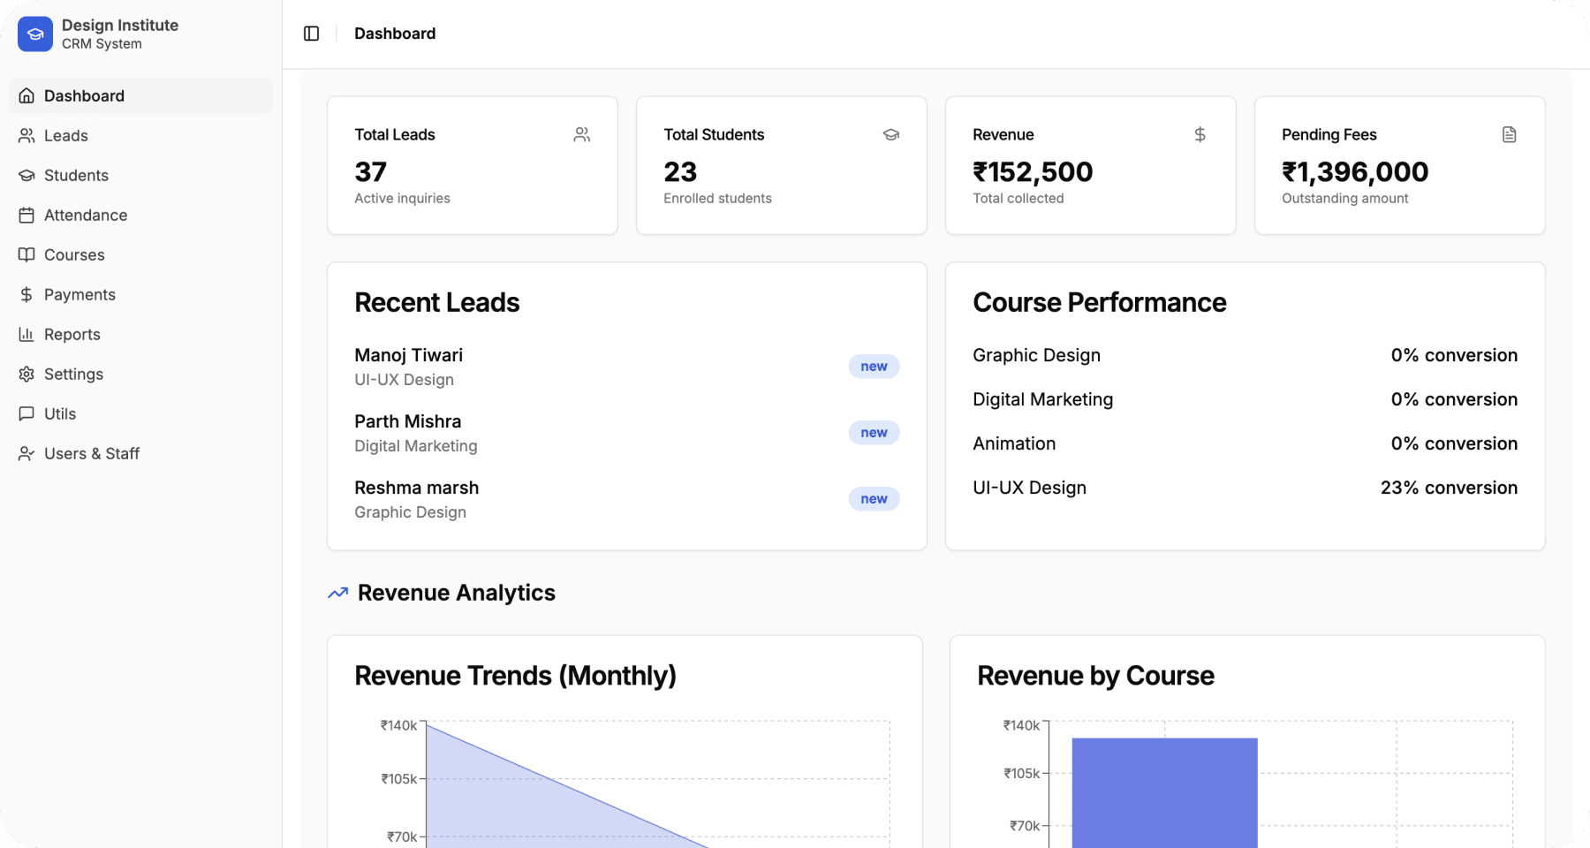Click the gear icon next to Settings
This screenshot has height=848, width=1590.
pyautogui.click(x=26, y=375)
